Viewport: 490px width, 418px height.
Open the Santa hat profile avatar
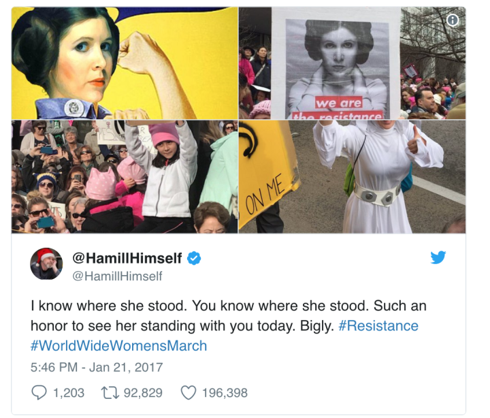pos(46,263)
